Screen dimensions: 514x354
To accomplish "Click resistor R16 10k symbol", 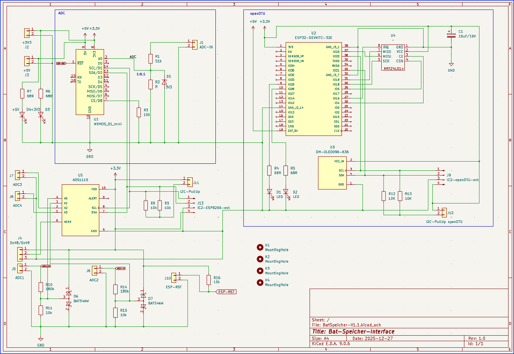I will tap(208, 280).
